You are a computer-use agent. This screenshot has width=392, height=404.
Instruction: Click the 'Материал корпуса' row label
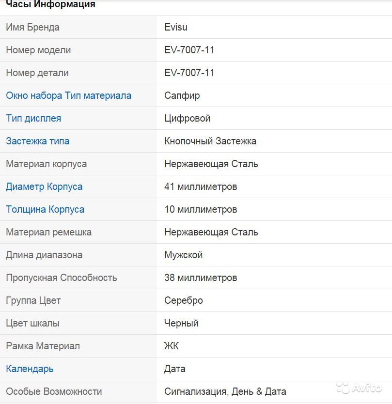46,164
